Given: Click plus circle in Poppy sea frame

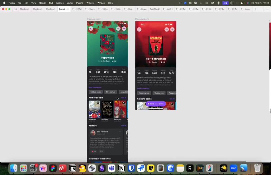Looking at the screenshot, I should (x=124, y=28).
